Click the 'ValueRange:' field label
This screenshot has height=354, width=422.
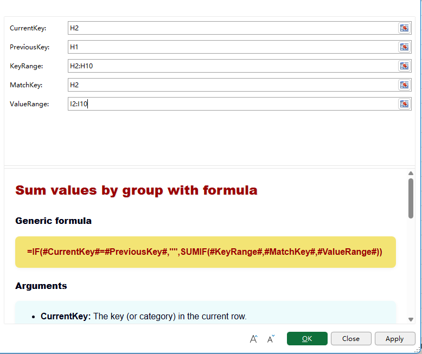[x=29, y=104]
